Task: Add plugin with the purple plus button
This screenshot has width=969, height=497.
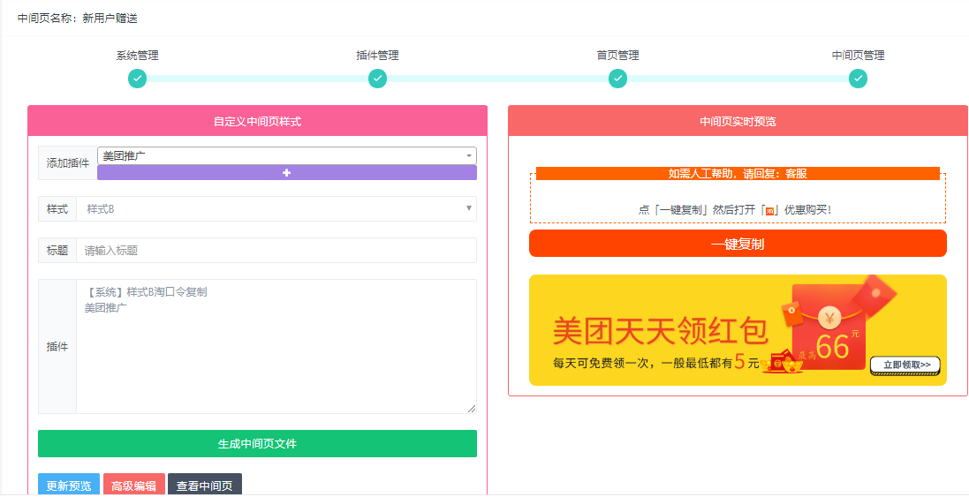Action: [x=287, y=173]
